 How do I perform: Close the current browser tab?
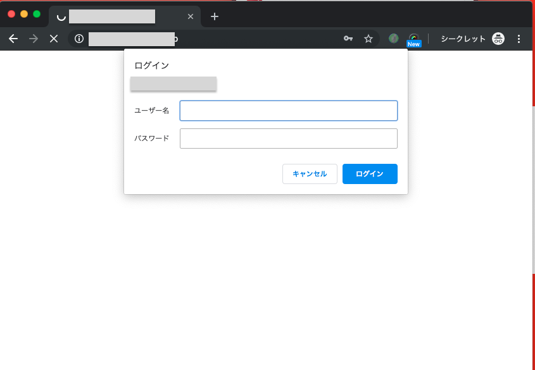[191, 16]
